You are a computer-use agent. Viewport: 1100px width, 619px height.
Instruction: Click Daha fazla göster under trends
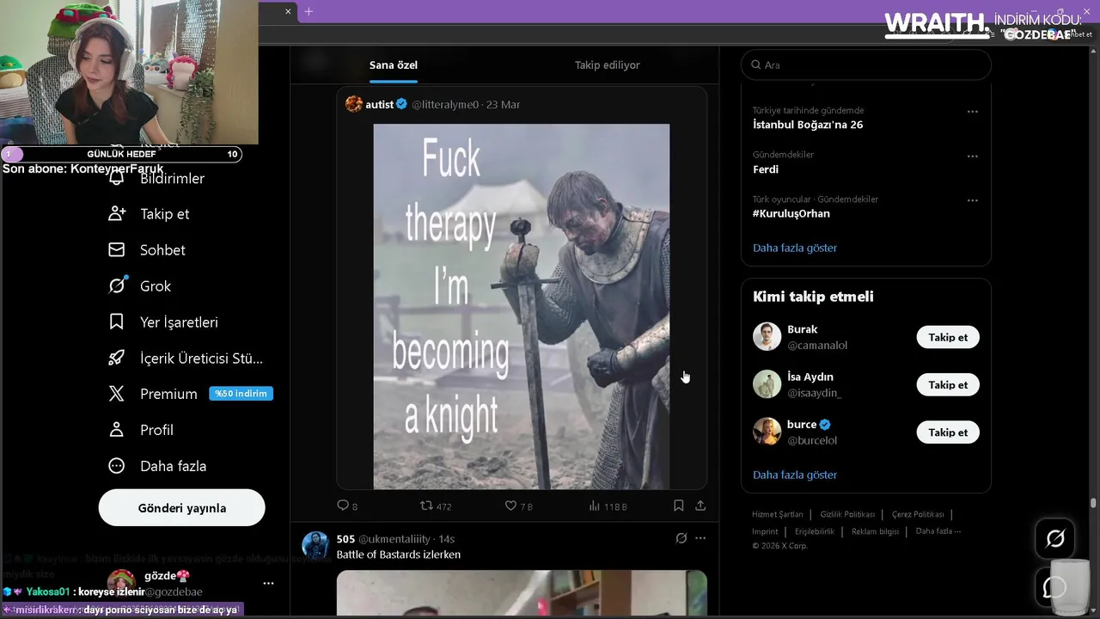click(795, 248)
